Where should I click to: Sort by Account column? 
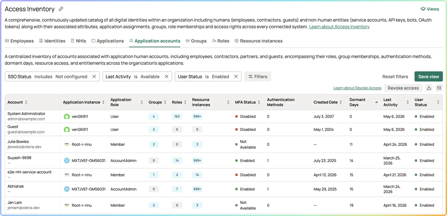tap(26, 102)
